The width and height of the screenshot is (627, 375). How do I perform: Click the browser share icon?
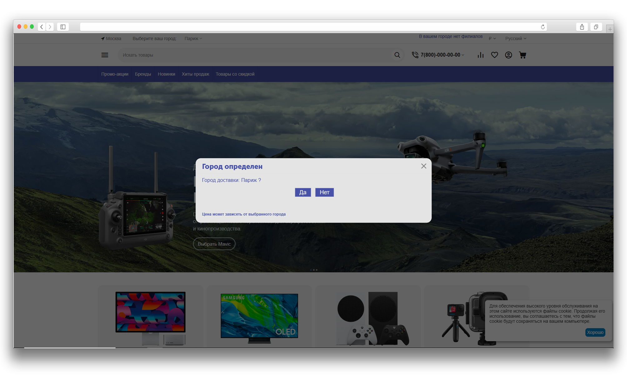tap(582, 27)
